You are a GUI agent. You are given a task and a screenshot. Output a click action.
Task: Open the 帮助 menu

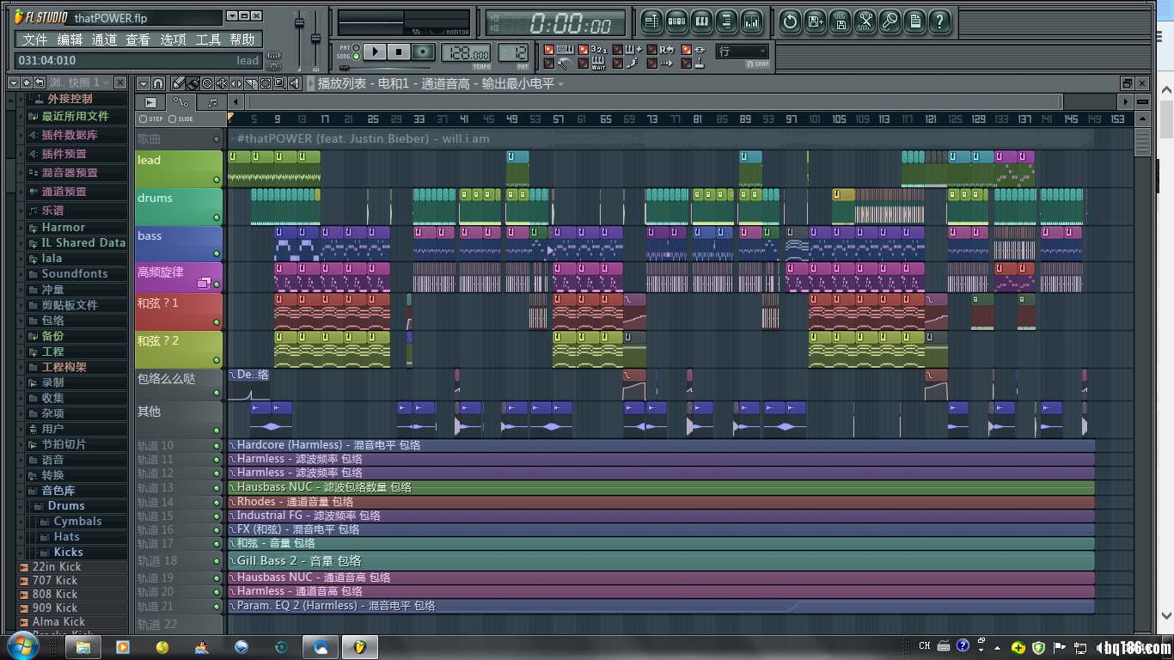[242, 40]
